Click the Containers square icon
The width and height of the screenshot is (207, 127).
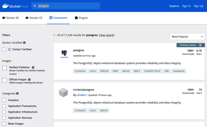[51, 18]
